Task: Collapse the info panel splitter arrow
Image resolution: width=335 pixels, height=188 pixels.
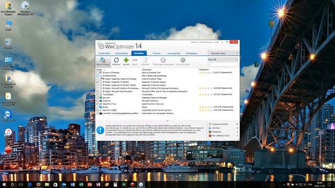Action: 167,121
